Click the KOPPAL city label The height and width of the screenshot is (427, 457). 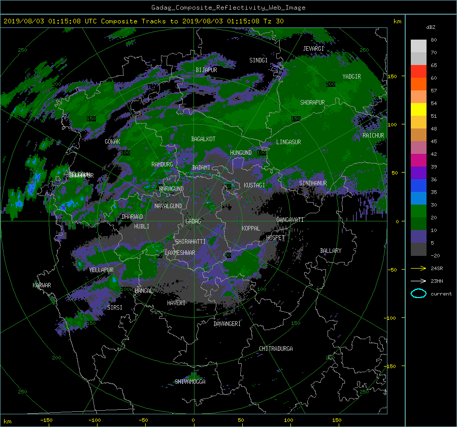point(251,228)
